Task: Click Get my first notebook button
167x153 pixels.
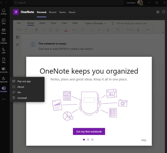Action: point(89,132)
